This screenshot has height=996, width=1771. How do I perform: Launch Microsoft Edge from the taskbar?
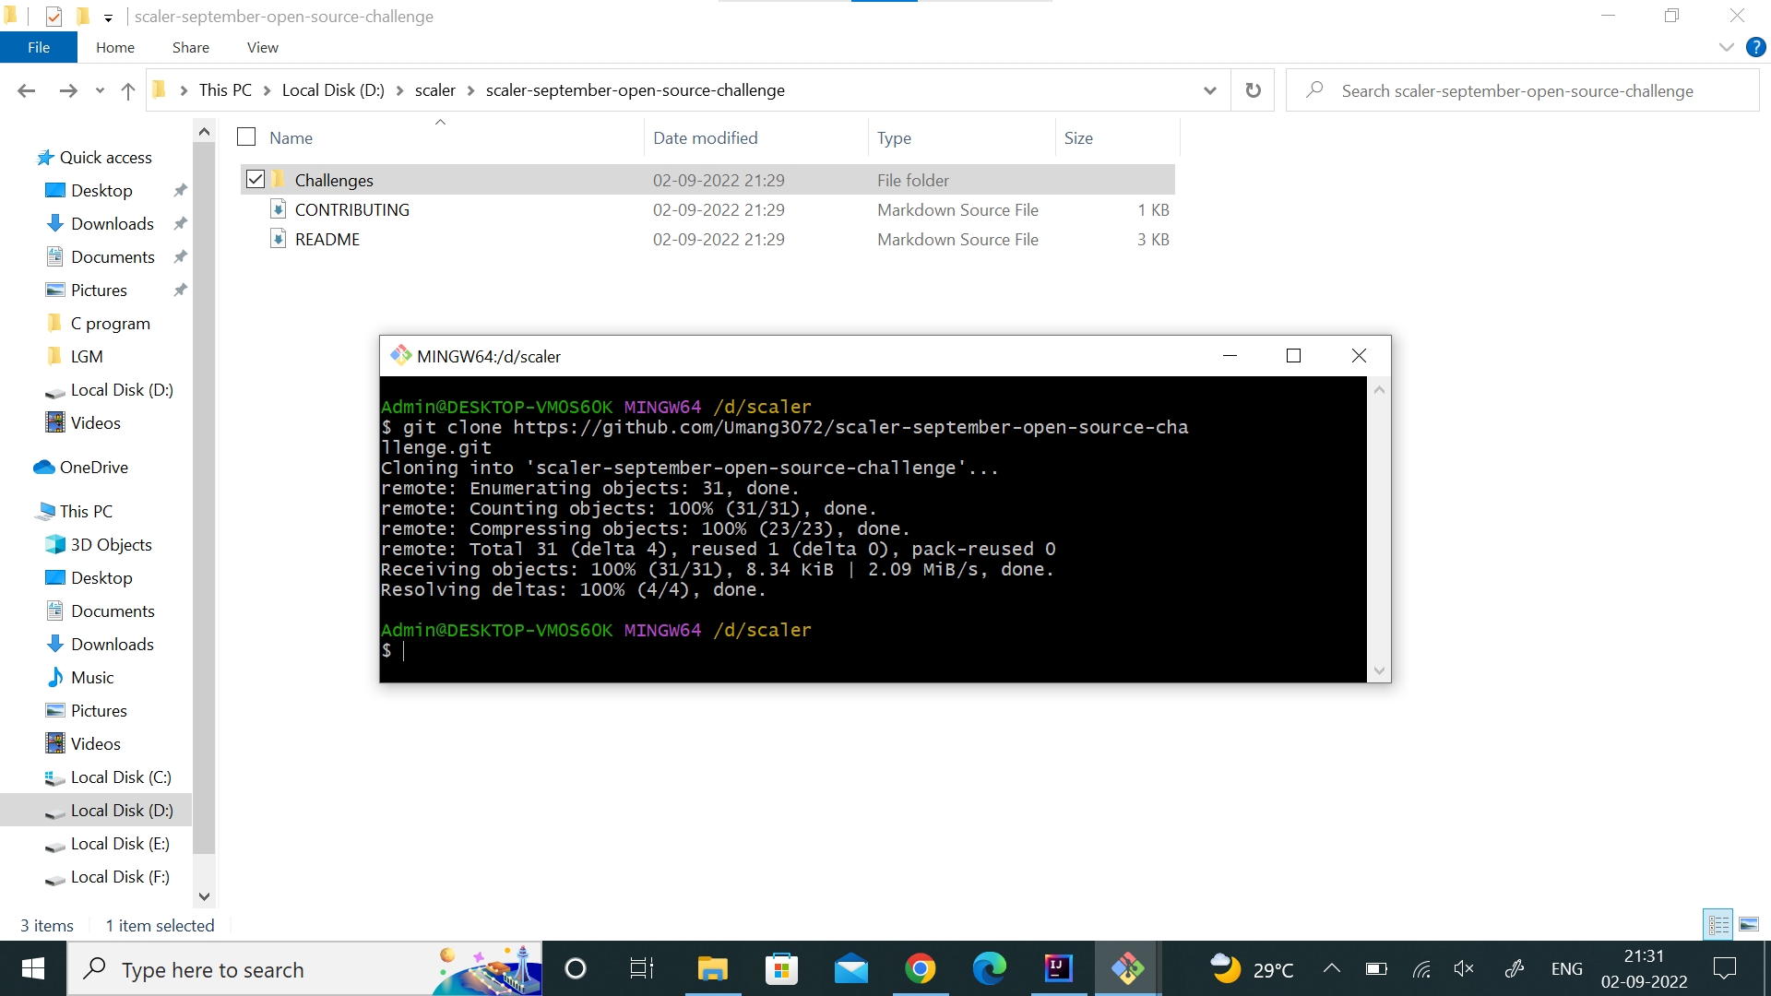click(989, 969)
